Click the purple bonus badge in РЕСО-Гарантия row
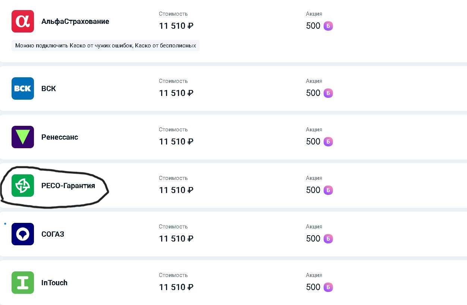This screenshot has width=467, height=305. 328,190
